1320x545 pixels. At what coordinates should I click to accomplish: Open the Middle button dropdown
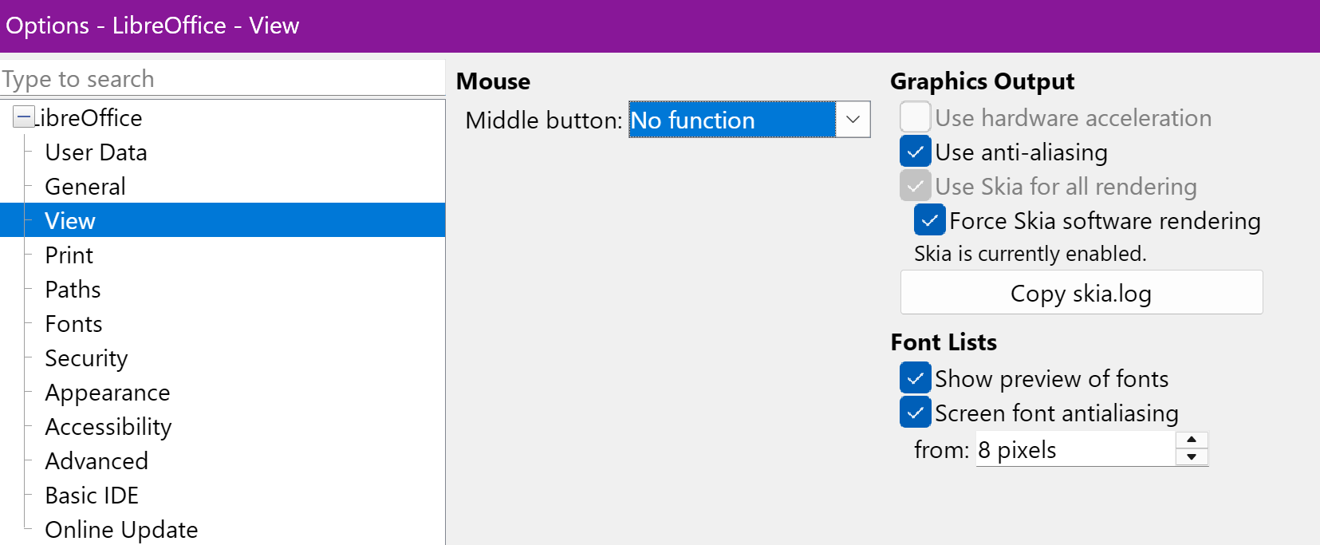(853, 120)
